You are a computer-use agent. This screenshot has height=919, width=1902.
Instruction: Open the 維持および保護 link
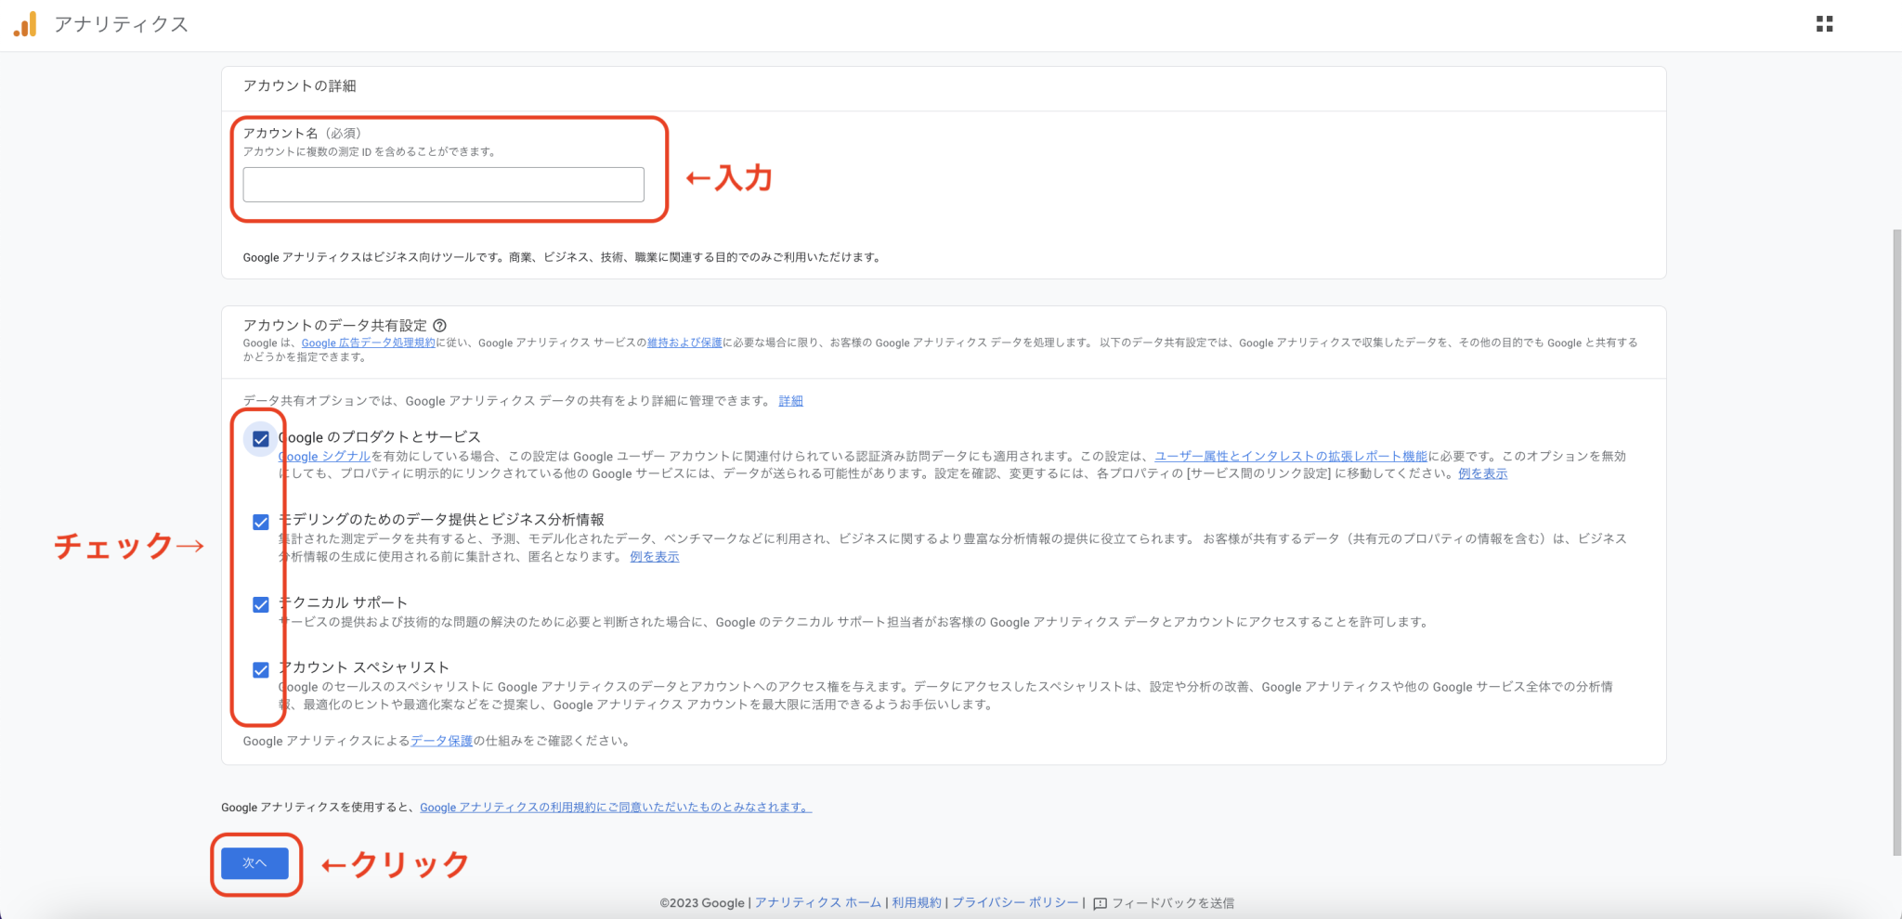[684, 343]
